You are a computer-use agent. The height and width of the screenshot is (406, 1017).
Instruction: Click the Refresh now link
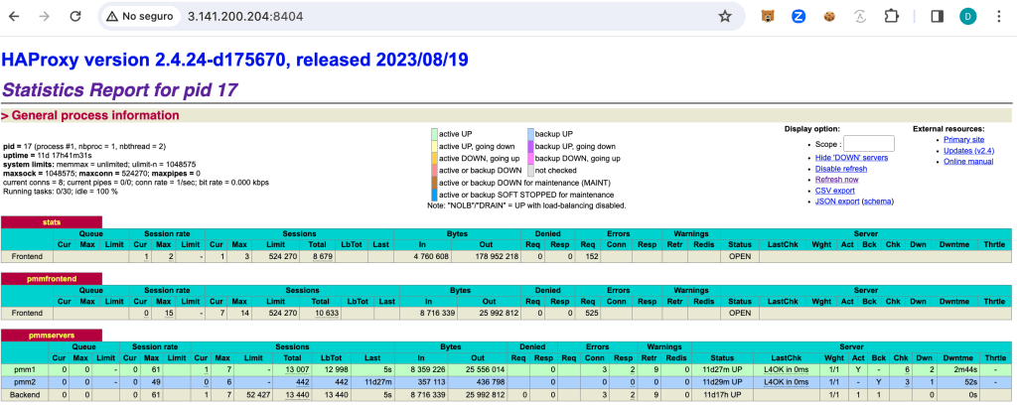(836, 180)
